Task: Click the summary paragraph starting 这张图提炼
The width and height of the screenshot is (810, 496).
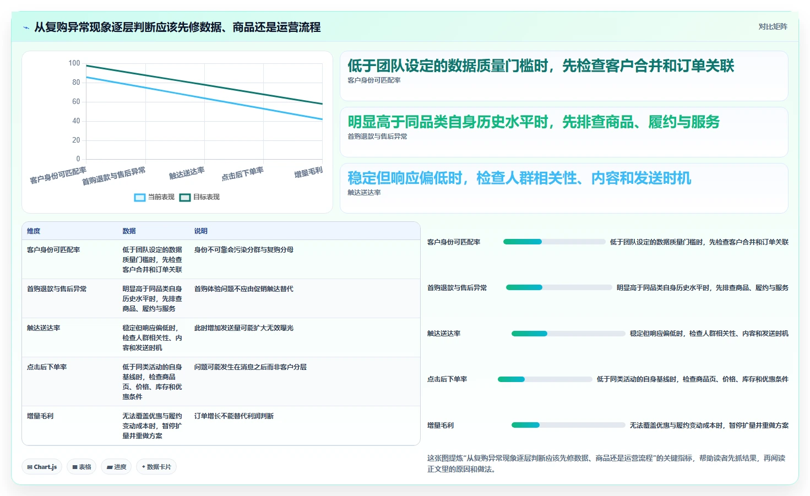Action: point(606,464)
